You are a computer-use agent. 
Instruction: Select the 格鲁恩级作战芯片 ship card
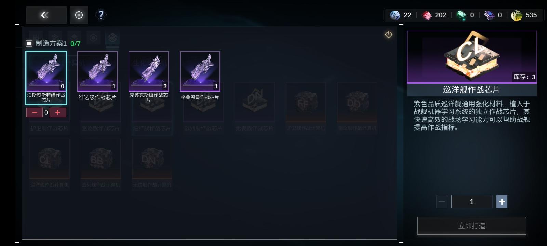pyautogui.click(x=200, y=77)
